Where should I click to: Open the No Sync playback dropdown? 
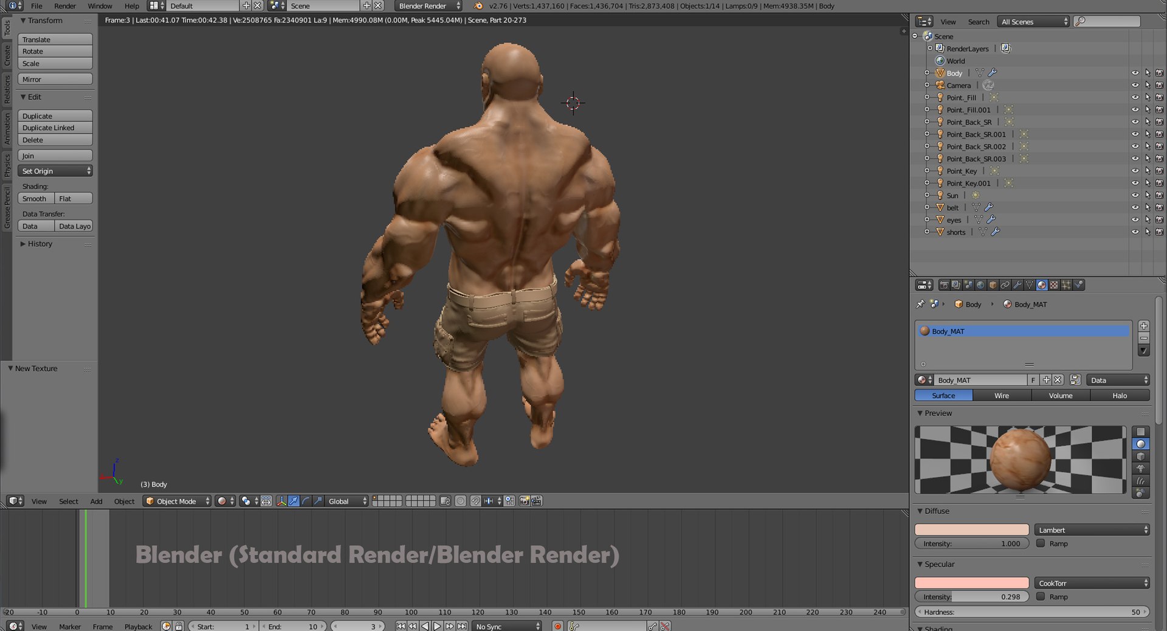(508, 626)
